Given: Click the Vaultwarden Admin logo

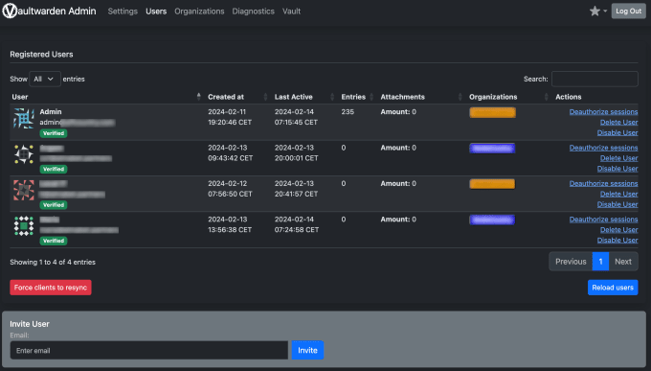Looking at the screenshot, I should tap(49, 12).
